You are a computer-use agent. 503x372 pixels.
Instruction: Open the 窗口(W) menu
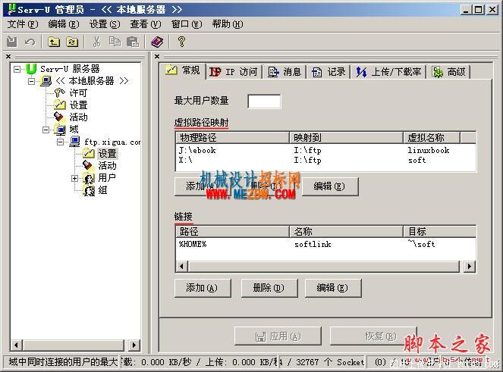coord(187,24)
